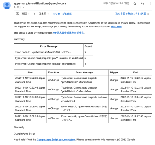Screen dimensions: 155x145
Task: Select the 'Start' column header
Action: [x=30, y=72]
